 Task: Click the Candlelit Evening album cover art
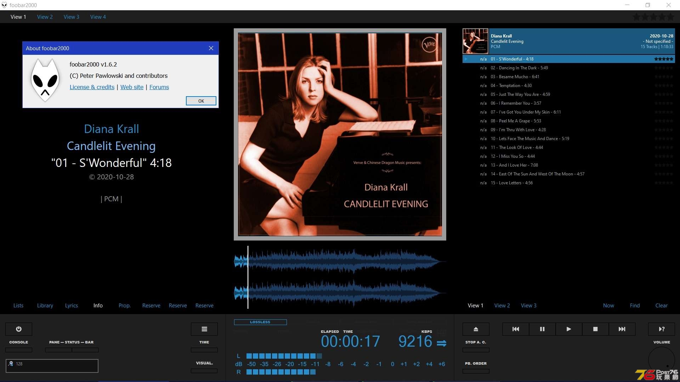pyautogui.click(x=340, y=134)
